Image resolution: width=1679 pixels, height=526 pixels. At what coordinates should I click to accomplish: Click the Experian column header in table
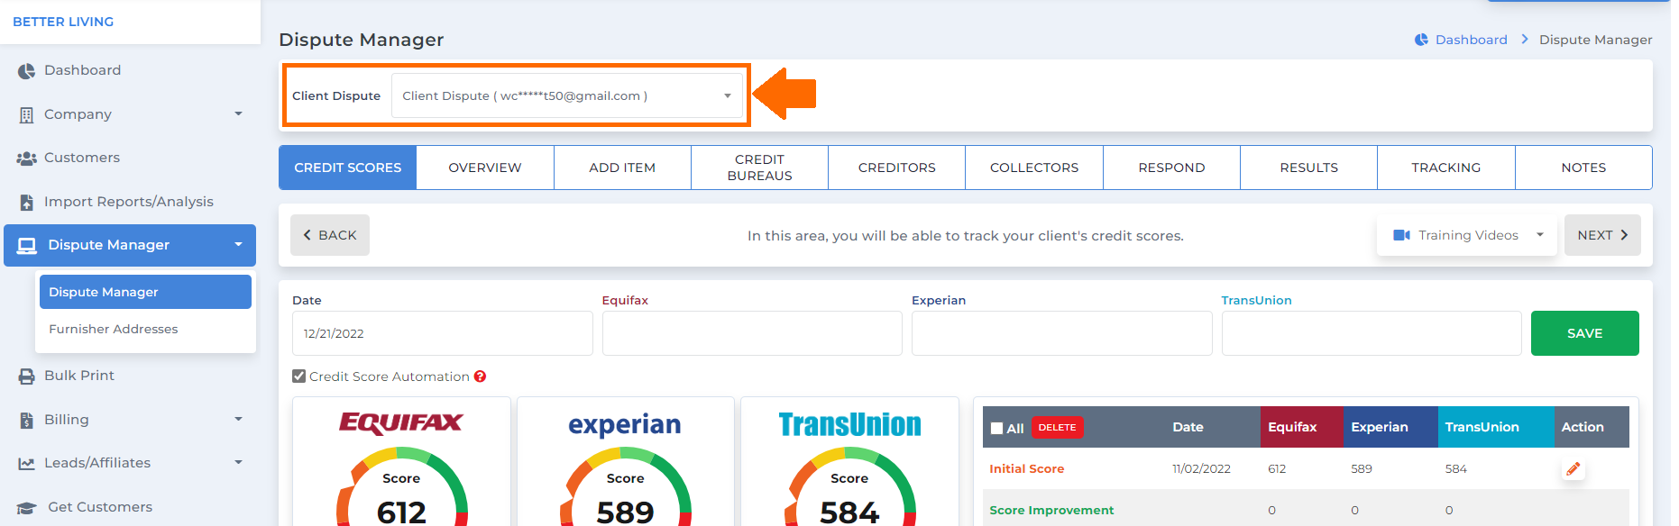tap(1390, 427)
